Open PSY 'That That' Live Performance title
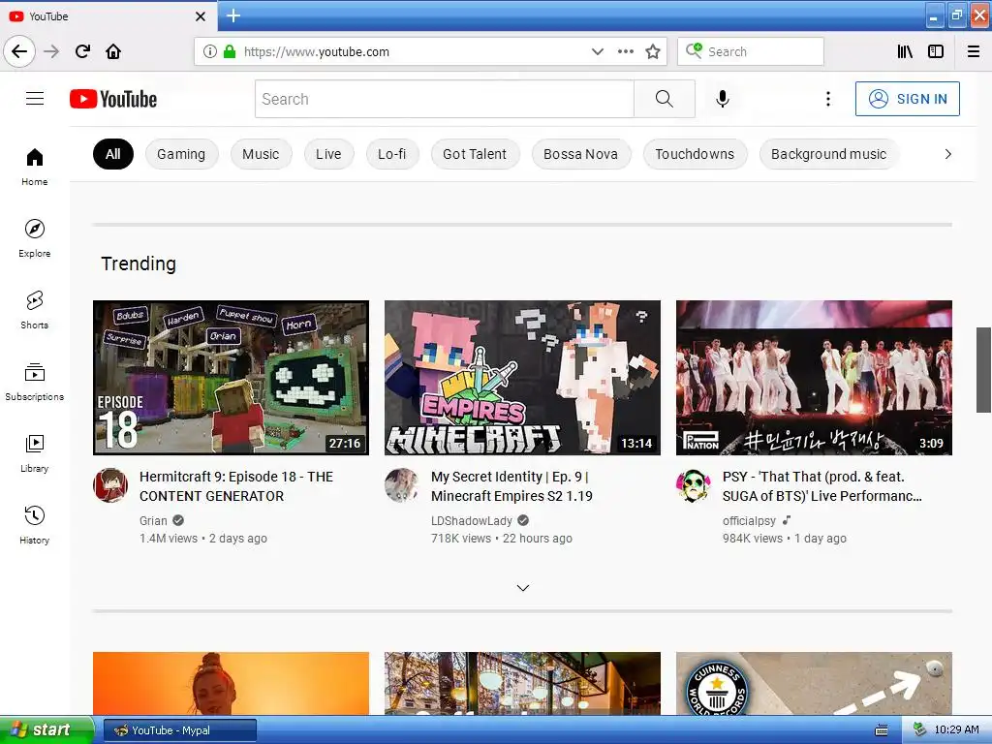This screenshot has width=992, height=744. pyautogui.click(x=821, y=486)
